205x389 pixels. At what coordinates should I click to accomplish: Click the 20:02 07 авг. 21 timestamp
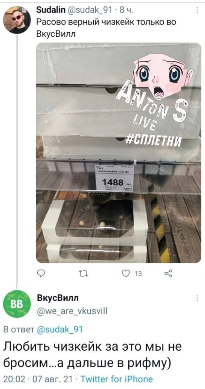(38, 379)
